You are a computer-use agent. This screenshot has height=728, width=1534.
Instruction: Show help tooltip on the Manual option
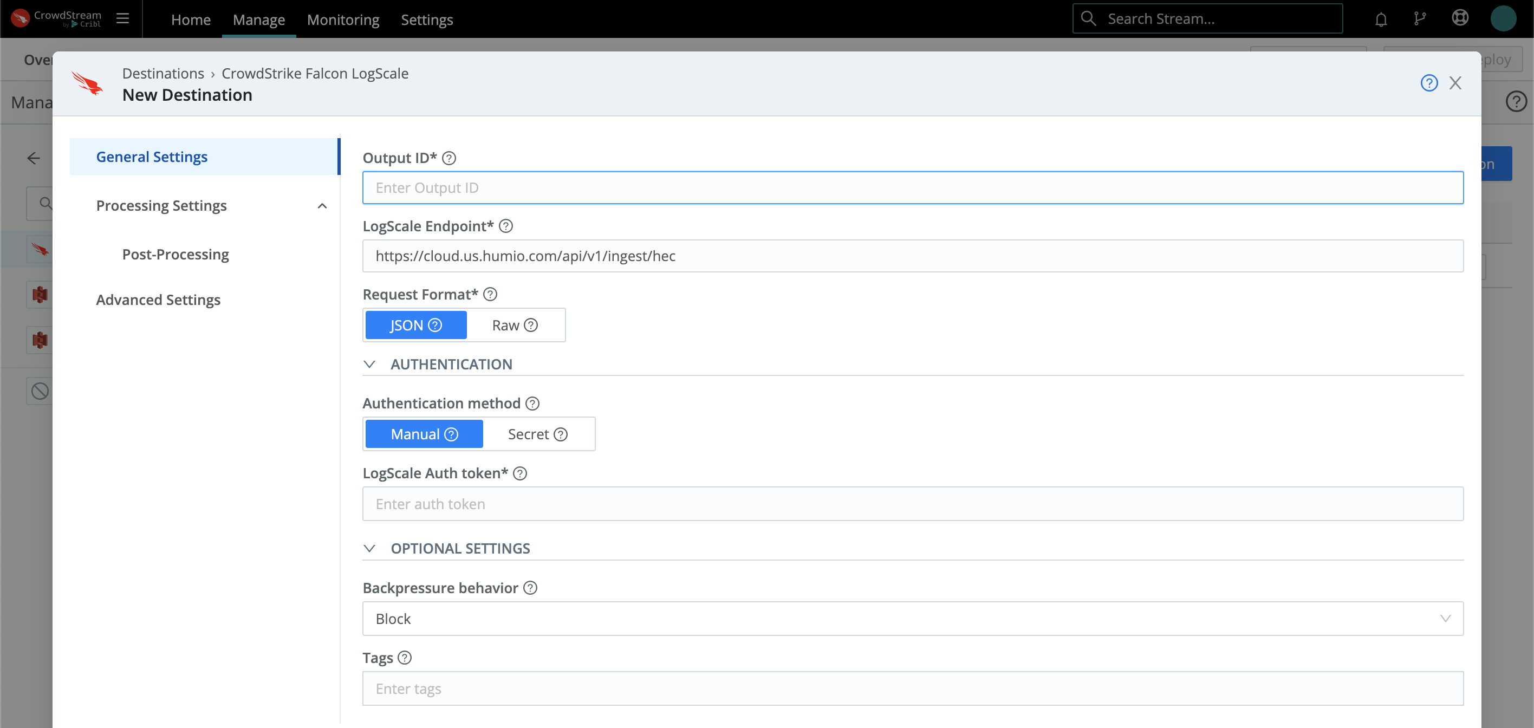[452, 434]
